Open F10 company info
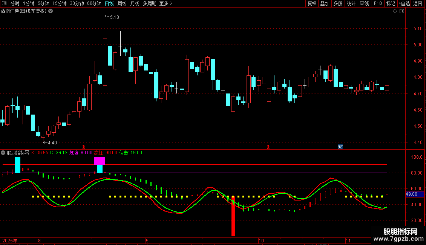The width and height of the screenshot is (426, 245). pyautogui.click(x=378, y=3)
